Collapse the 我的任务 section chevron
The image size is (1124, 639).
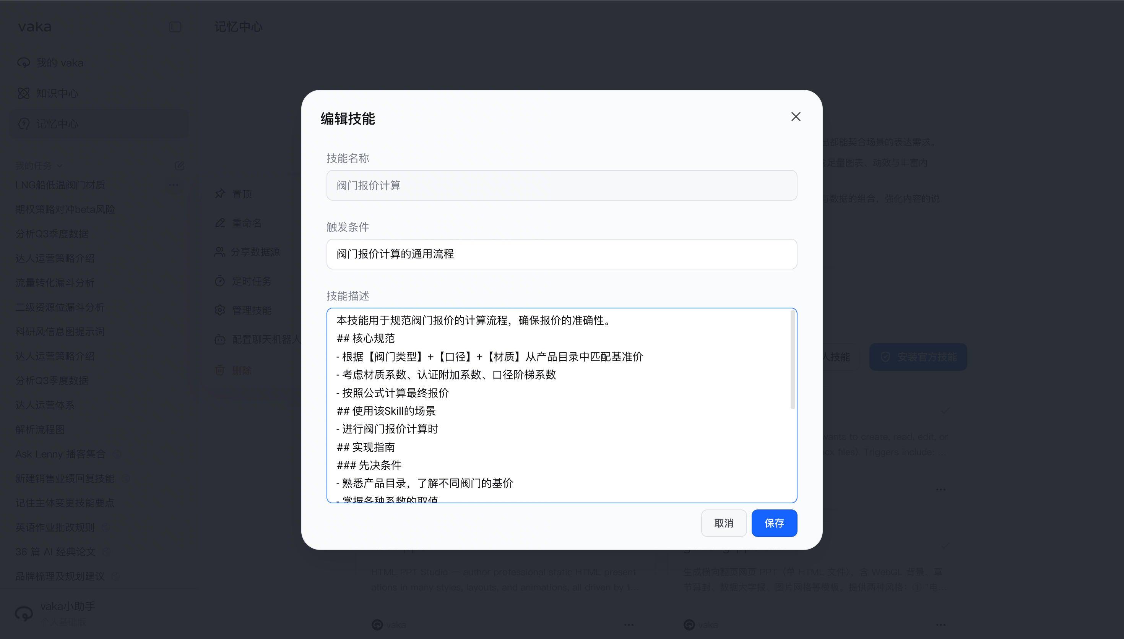point(60,166)
